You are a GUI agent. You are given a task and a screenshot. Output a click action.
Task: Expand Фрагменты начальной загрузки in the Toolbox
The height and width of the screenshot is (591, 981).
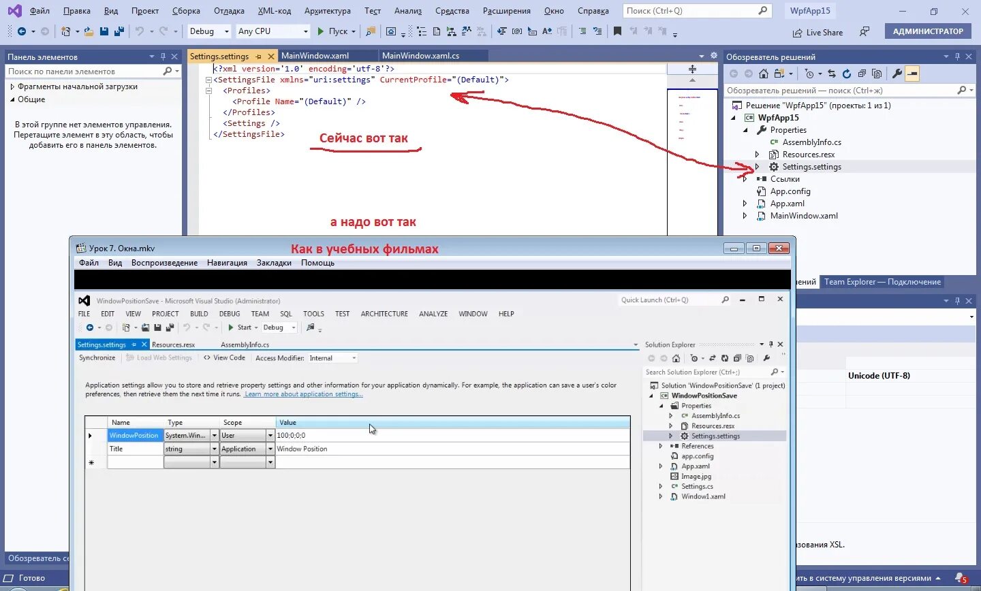coord(12,86)
